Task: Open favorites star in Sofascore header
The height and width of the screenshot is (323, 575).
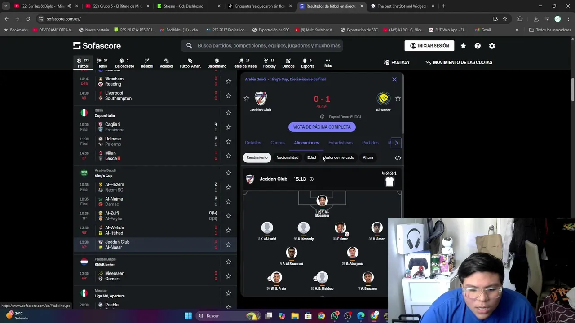Action: (x=463, y=46)
